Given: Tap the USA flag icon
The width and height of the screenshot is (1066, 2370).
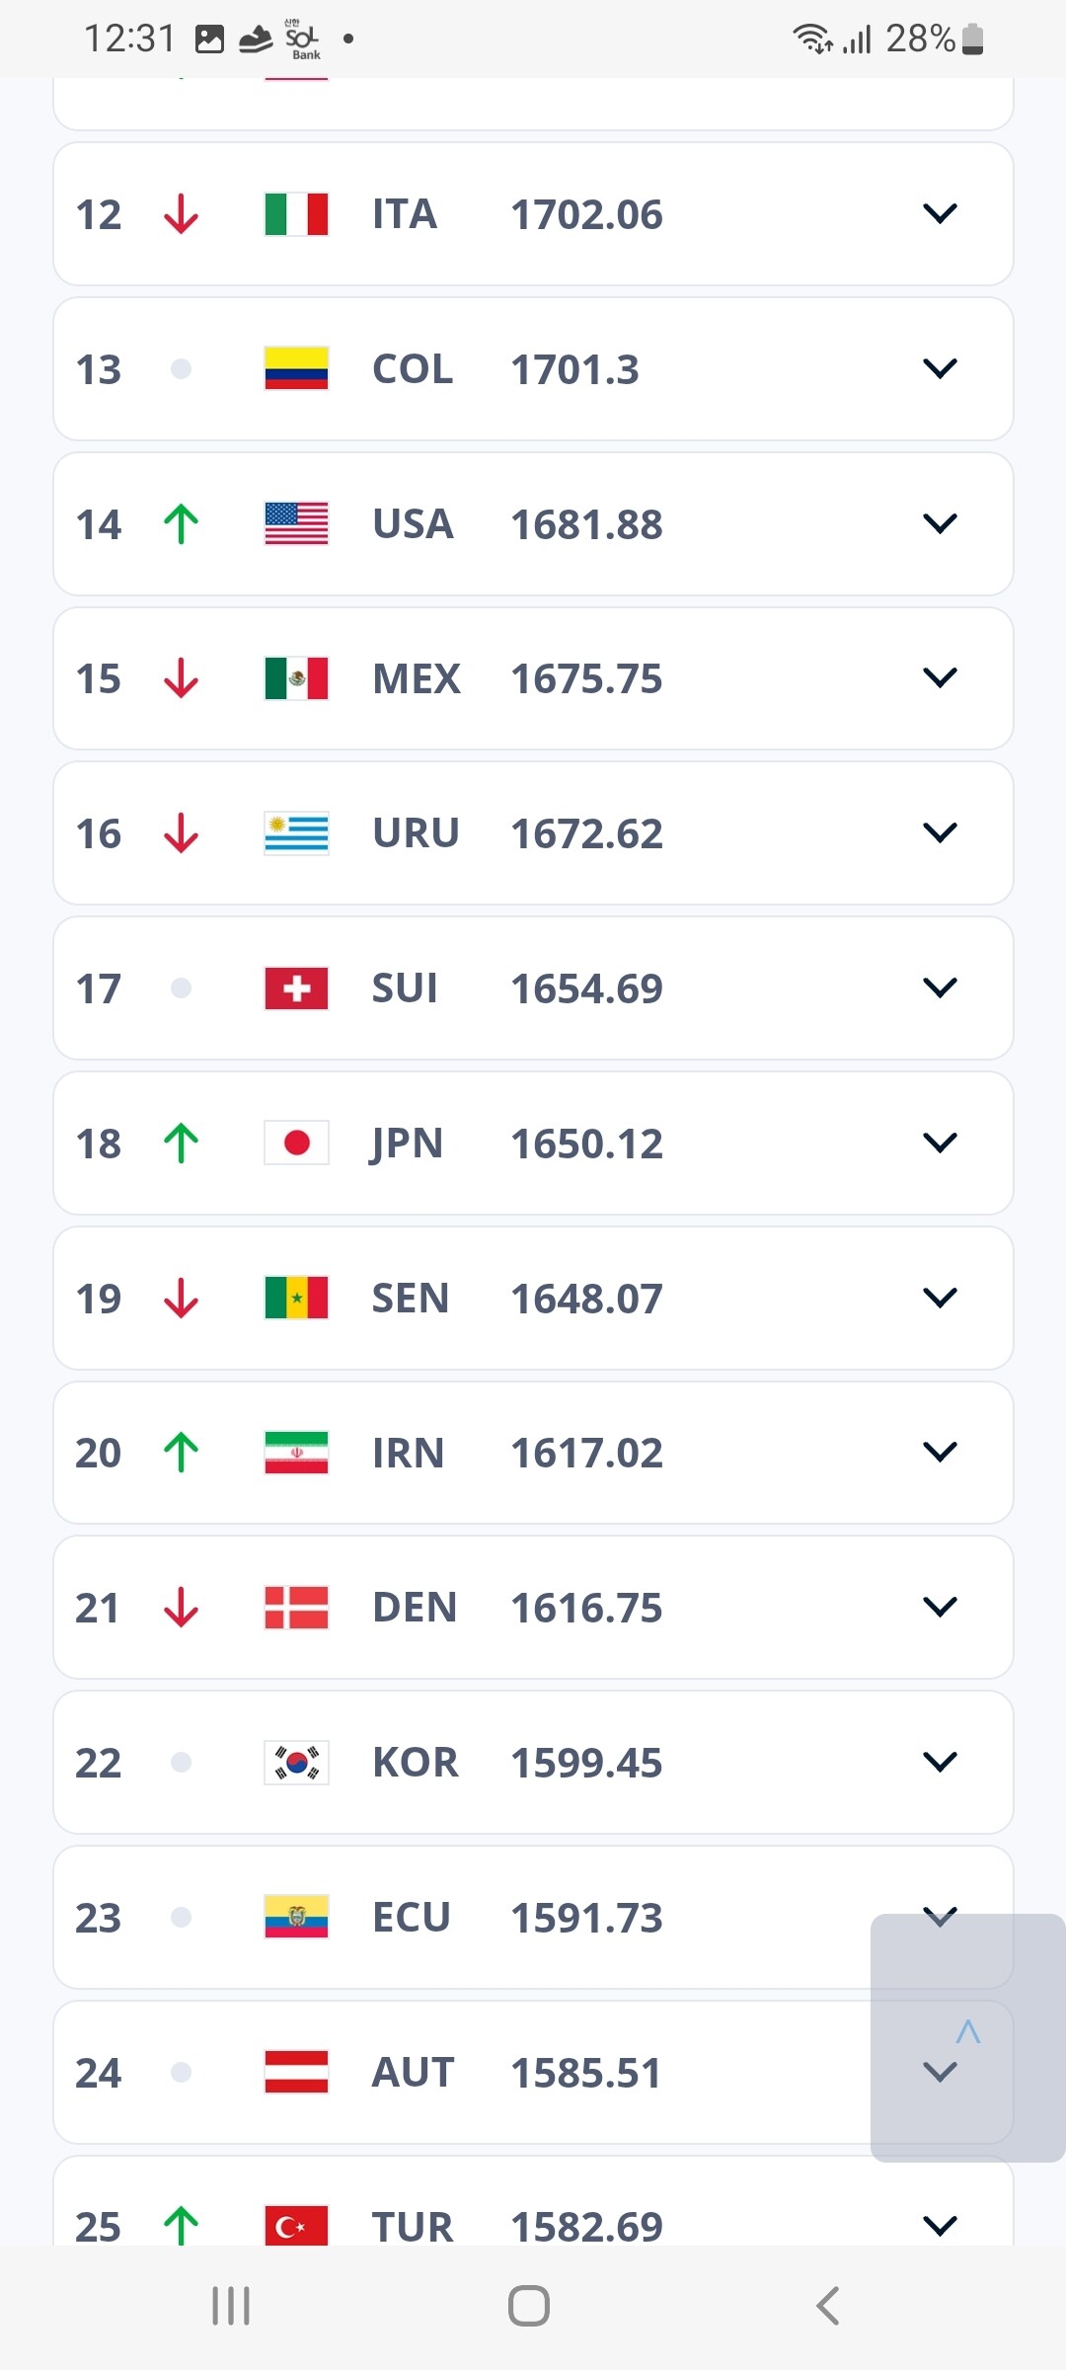Looking at the screenshot, I should click(x=296, y=523).
